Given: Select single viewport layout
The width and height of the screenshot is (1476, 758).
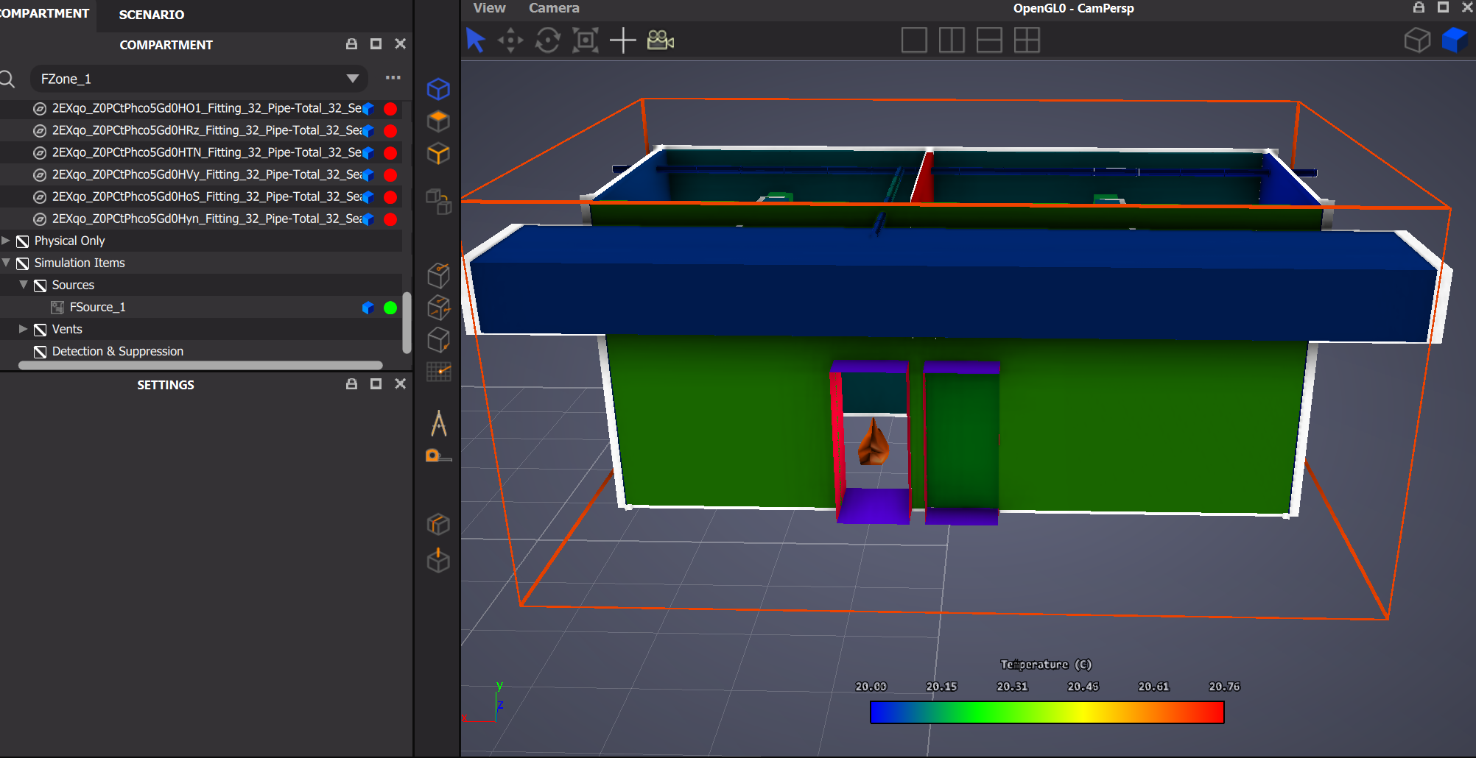Looking at the screenshot, I should pyautogui.click(x=914, y=40).
